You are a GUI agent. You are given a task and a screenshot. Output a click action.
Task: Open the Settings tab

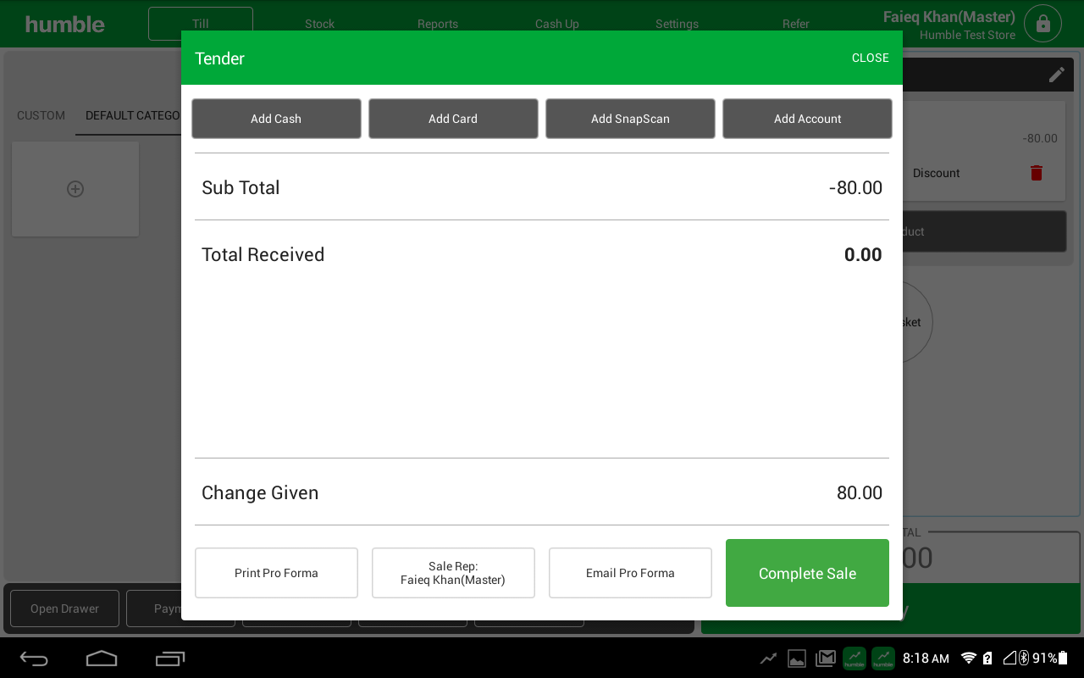[677, 24]
